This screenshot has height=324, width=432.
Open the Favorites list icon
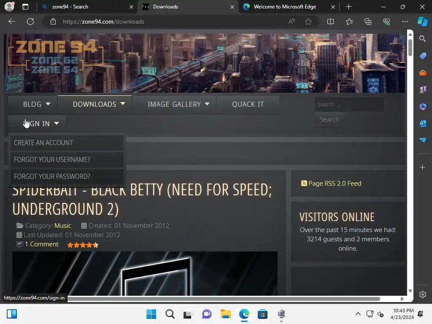coord(349,22)
